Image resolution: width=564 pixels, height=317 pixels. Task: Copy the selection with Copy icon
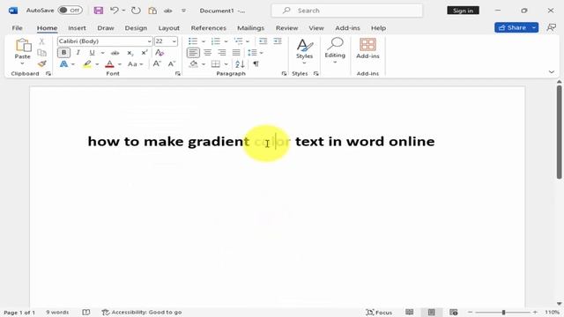[x=41, y=53]
